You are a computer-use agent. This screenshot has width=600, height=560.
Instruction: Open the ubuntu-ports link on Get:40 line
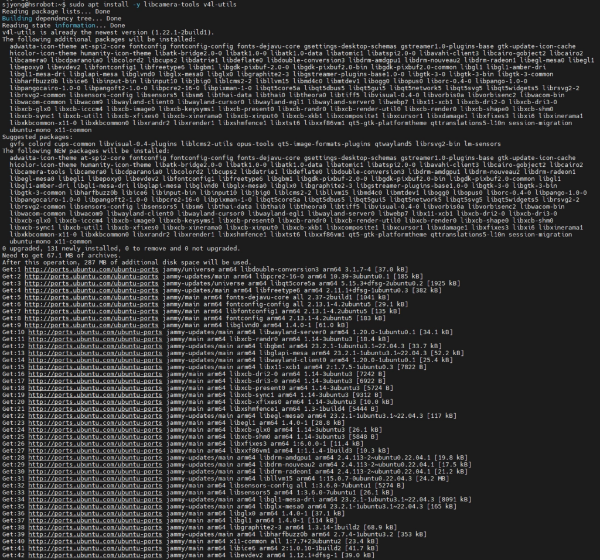(x=96, y=541)
